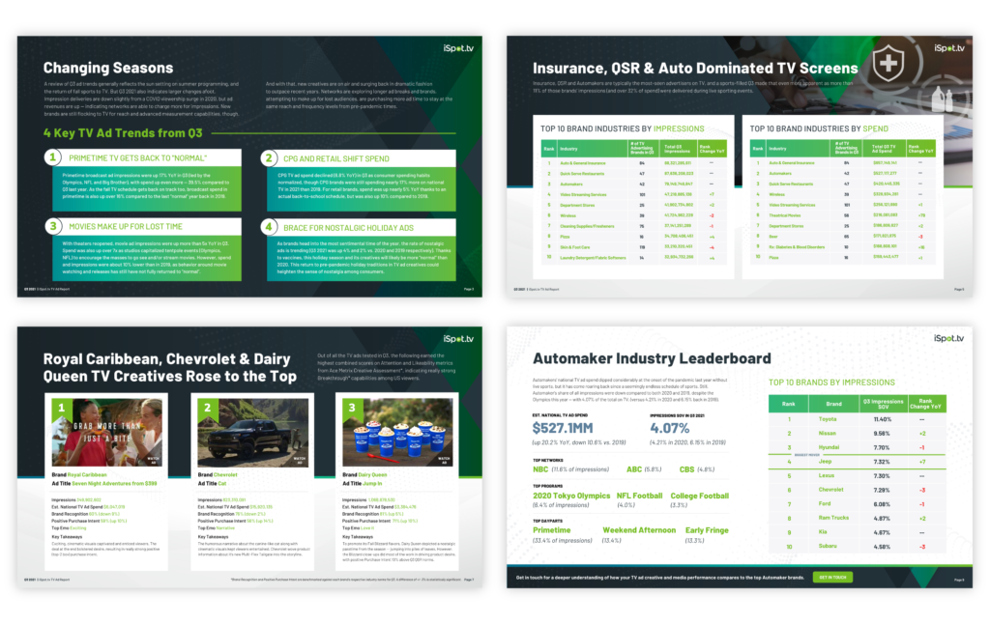Viewport: 990px width, 624px height.
Task: Click "2020 Tokyo Olympics" under Top Programs
Action: (571, 496)
